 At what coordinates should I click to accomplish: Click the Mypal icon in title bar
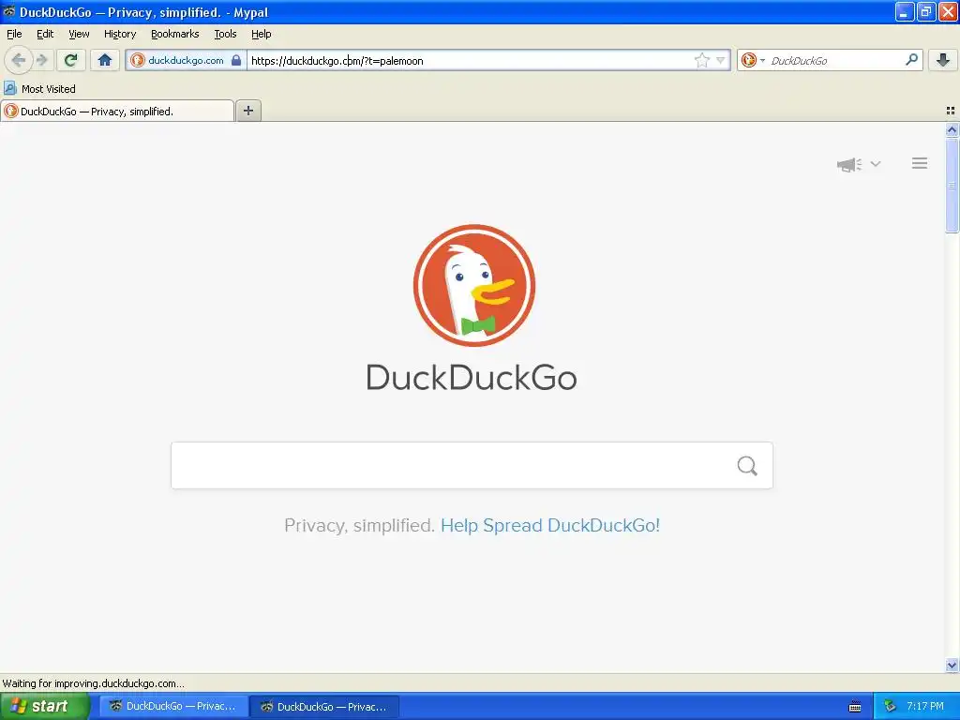tap(8, 11)
